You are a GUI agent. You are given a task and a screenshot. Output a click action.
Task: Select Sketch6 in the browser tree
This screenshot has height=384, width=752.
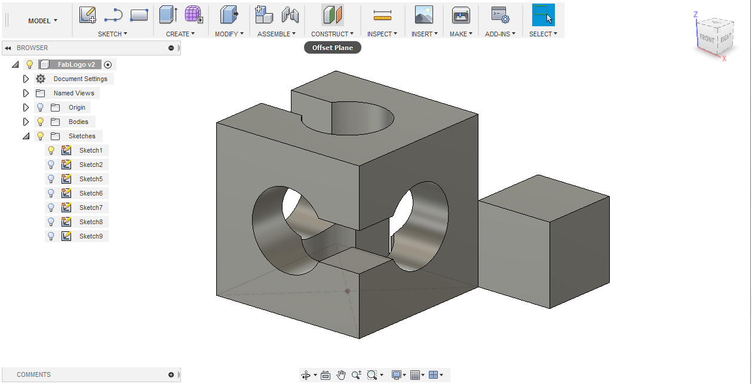pos(91,193)
